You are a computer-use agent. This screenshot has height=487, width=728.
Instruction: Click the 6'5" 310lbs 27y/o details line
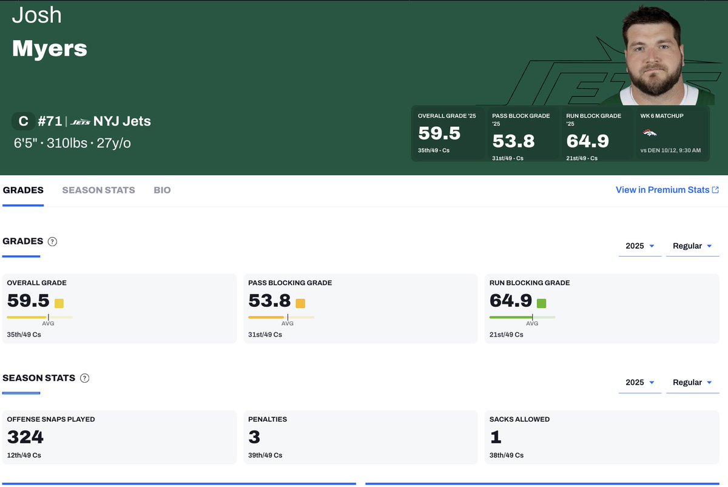(72, 144)
